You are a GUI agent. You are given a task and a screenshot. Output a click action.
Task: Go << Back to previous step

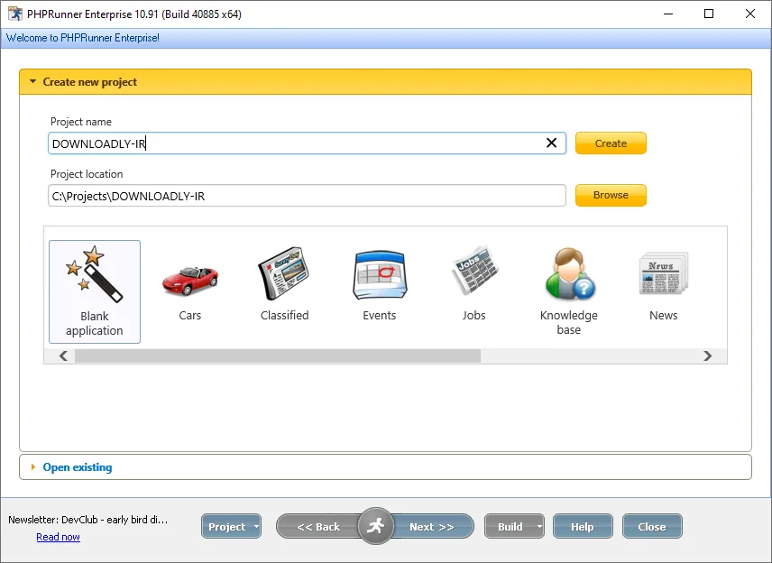pos(318,527)
